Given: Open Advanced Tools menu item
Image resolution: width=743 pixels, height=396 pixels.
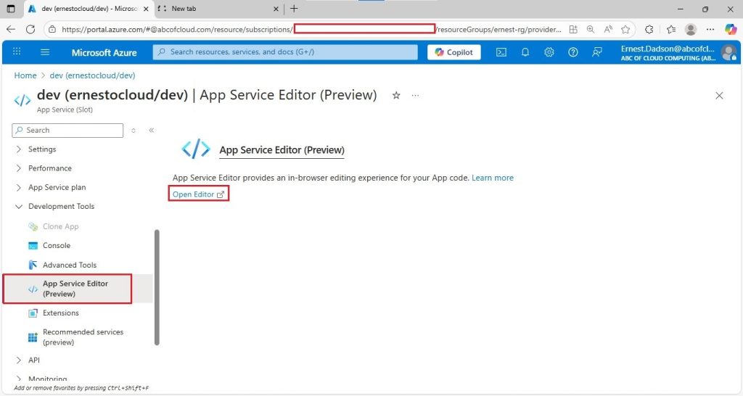Looking at the screenshot, I should (69, 265).
